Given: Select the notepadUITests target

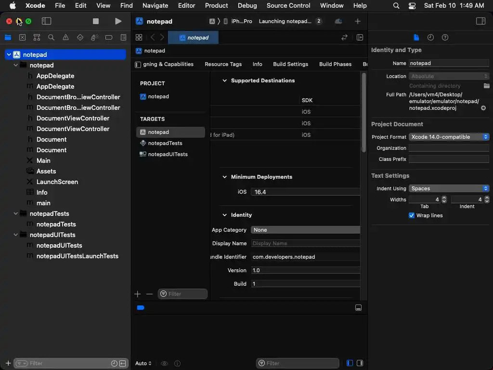Looking at the screenshot, I should (171, 154).
